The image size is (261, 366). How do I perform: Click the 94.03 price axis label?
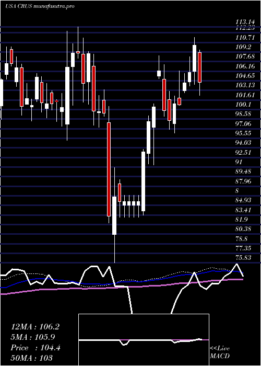pos(243,143)
